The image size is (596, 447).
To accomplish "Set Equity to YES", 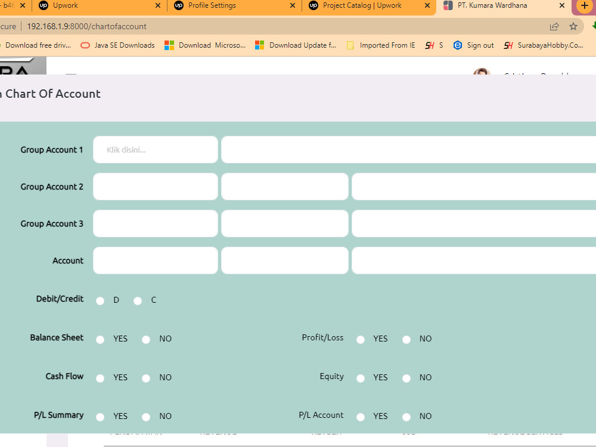I will click(x=361, y=378).
